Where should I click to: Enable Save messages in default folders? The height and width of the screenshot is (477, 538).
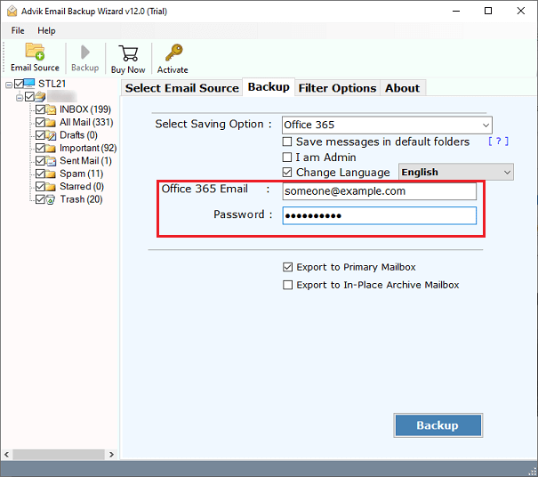(287, 141)
